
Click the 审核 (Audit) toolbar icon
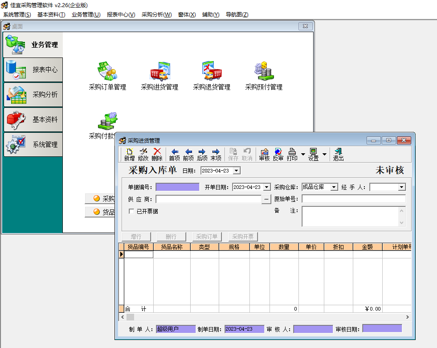(264, 155)
